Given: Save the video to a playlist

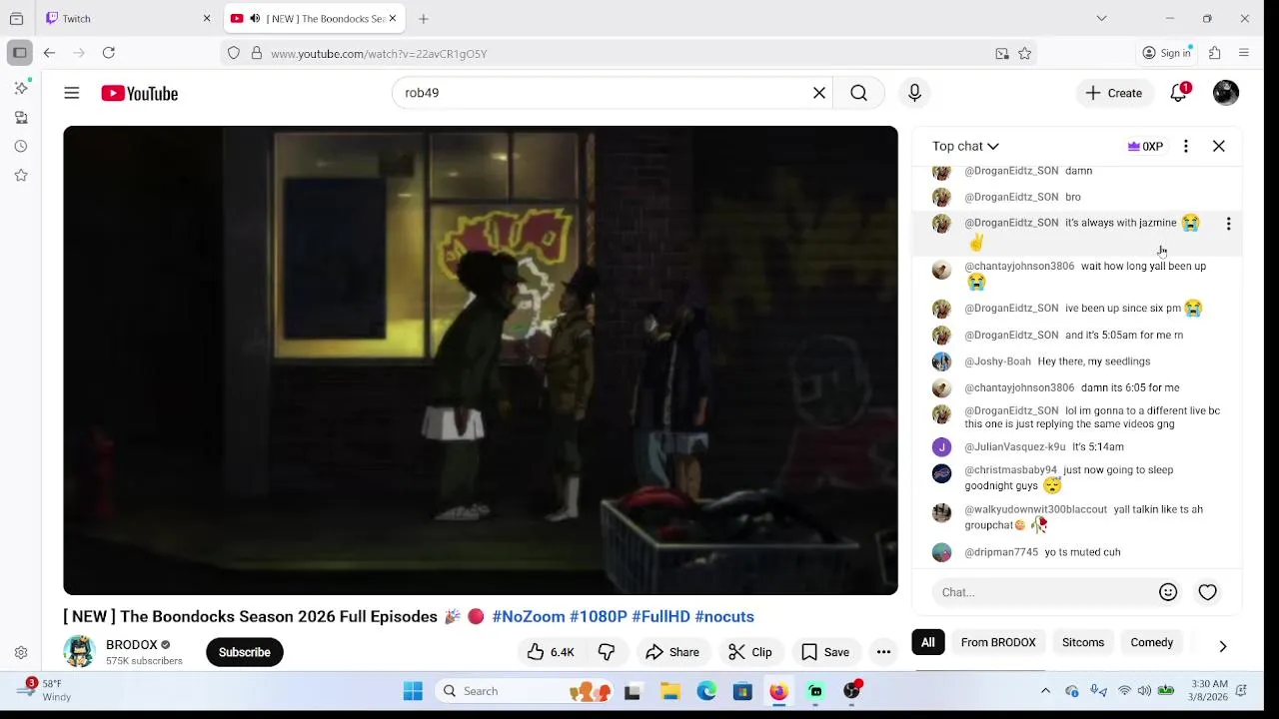Looking at the screenshot, I should point(825,652).
